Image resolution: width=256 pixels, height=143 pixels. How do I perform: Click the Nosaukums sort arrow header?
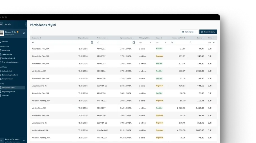pyautogui.click(x=36, y=38)
